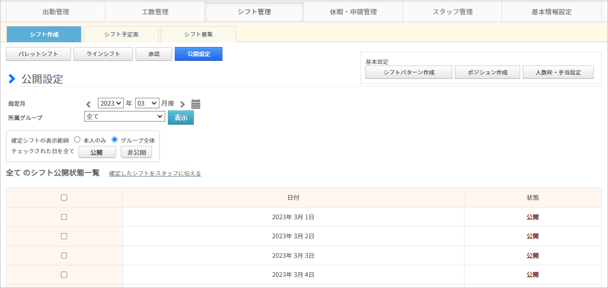Select the グループ全体 radio button
608x288 pixels.
point(114,140)
